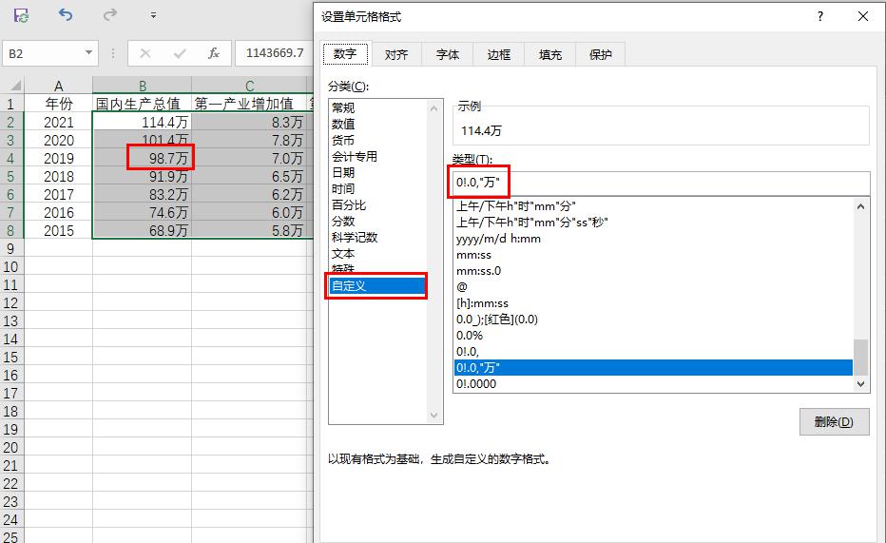Image resolution: width=886 pixels, height=543 pixels.
Task: Select row 10 header
Action: point(11,266)
